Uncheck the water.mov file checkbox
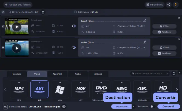The height and width of the screenshot is (111, 182). point(3,48)
